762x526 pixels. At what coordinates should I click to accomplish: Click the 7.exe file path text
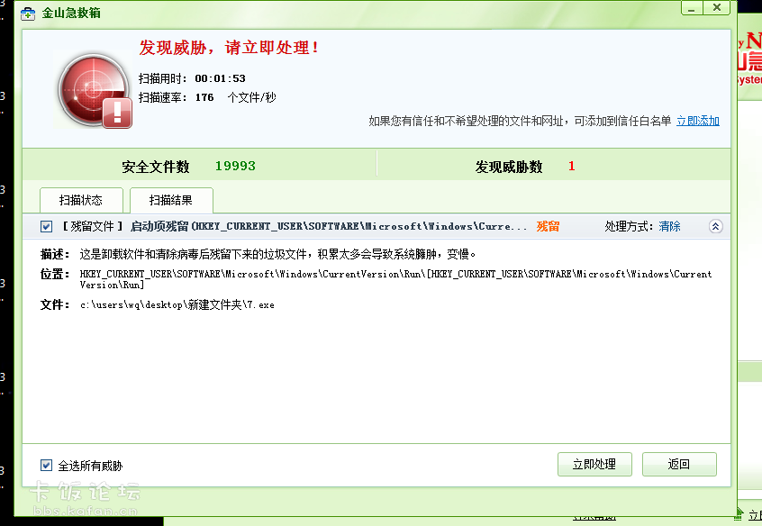[177, 305]
